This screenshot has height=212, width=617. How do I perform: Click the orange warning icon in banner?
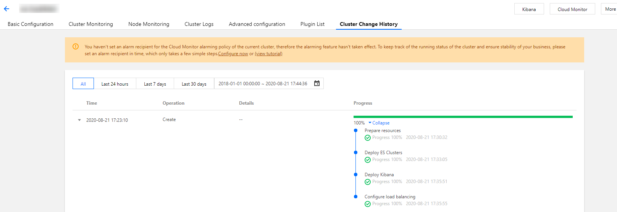[x=76, y=46]
